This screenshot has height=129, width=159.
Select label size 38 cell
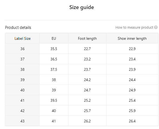coord(22,69)
